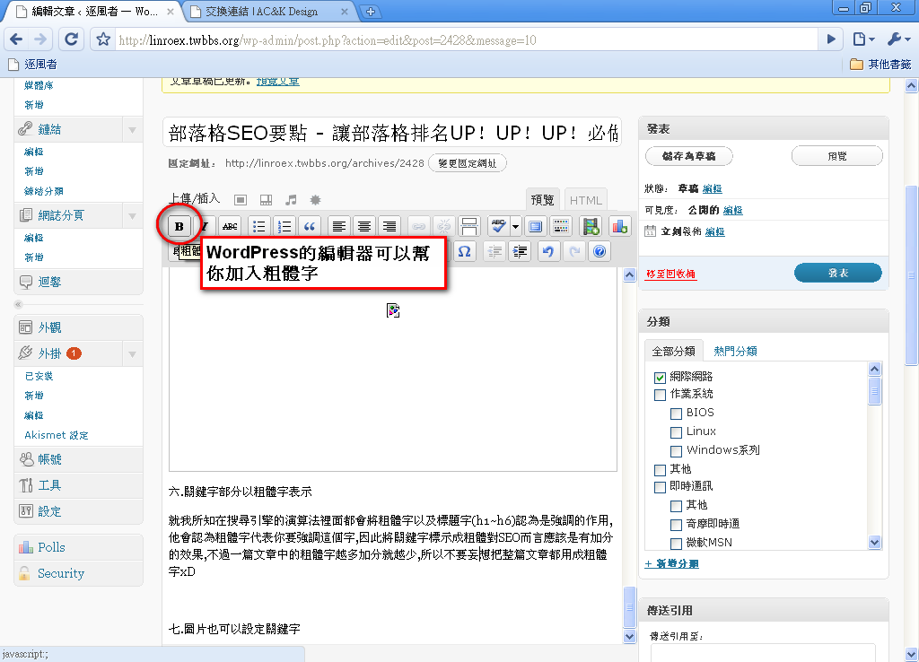This screenshot has width=919, height=662.
Task: Add media via starburst icon
Action: [315, 200]
